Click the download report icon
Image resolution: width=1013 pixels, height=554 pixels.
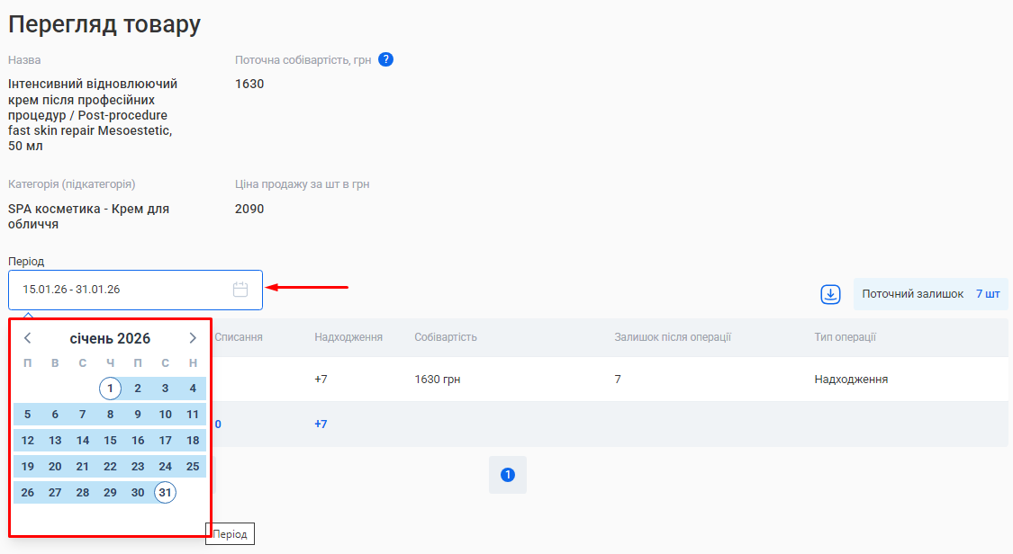click(830, 294)
